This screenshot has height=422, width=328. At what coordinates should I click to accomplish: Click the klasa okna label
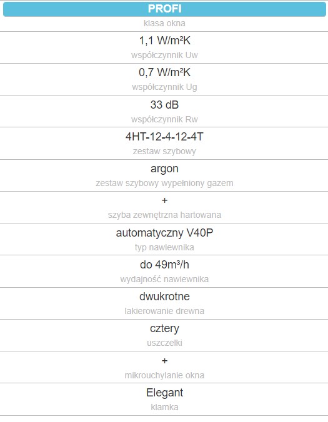point(164,24)
